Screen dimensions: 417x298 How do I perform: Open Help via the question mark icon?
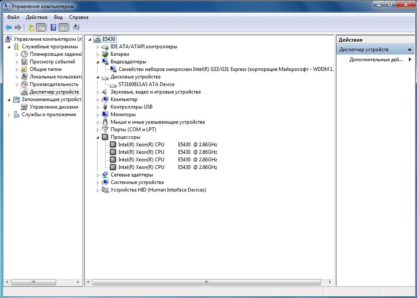point(53,27)
